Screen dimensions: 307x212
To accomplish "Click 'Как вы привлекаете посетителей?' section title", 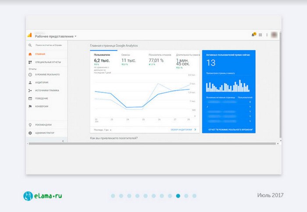I will coord(114,138).
